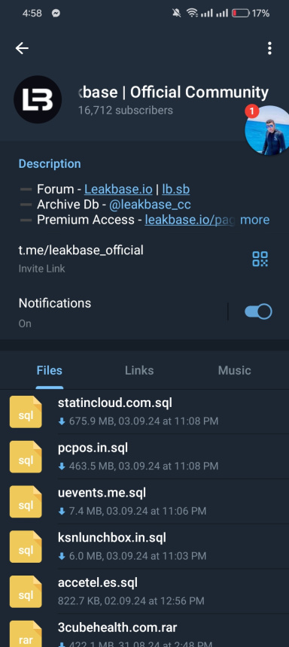Tap the battery 17% indicator

251,14
